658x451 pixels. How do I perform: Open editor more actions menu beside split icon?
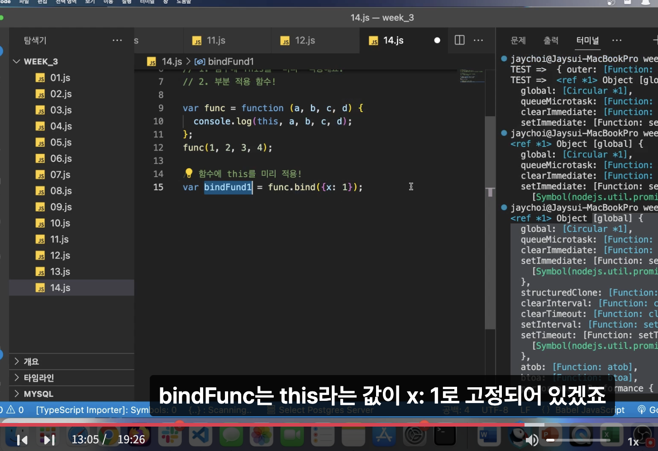(x=478, y=40)
